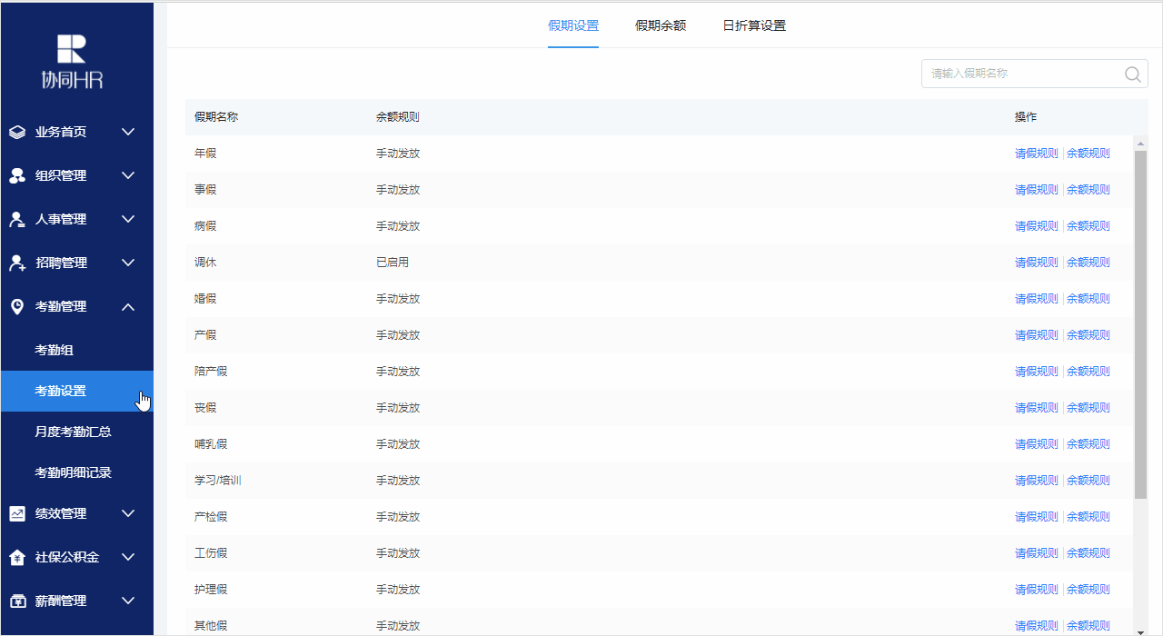Screen dimensions: 1163x636
Task: Click the 调休 row name
Action: 205,263
